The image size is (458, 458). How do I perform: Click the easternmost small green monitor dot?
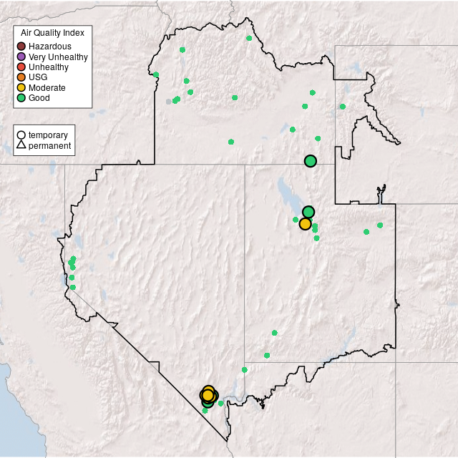point(380,225)
